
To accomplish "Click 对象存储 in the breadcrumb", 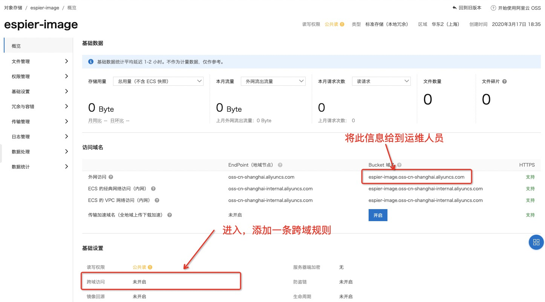I will point(13,8).
